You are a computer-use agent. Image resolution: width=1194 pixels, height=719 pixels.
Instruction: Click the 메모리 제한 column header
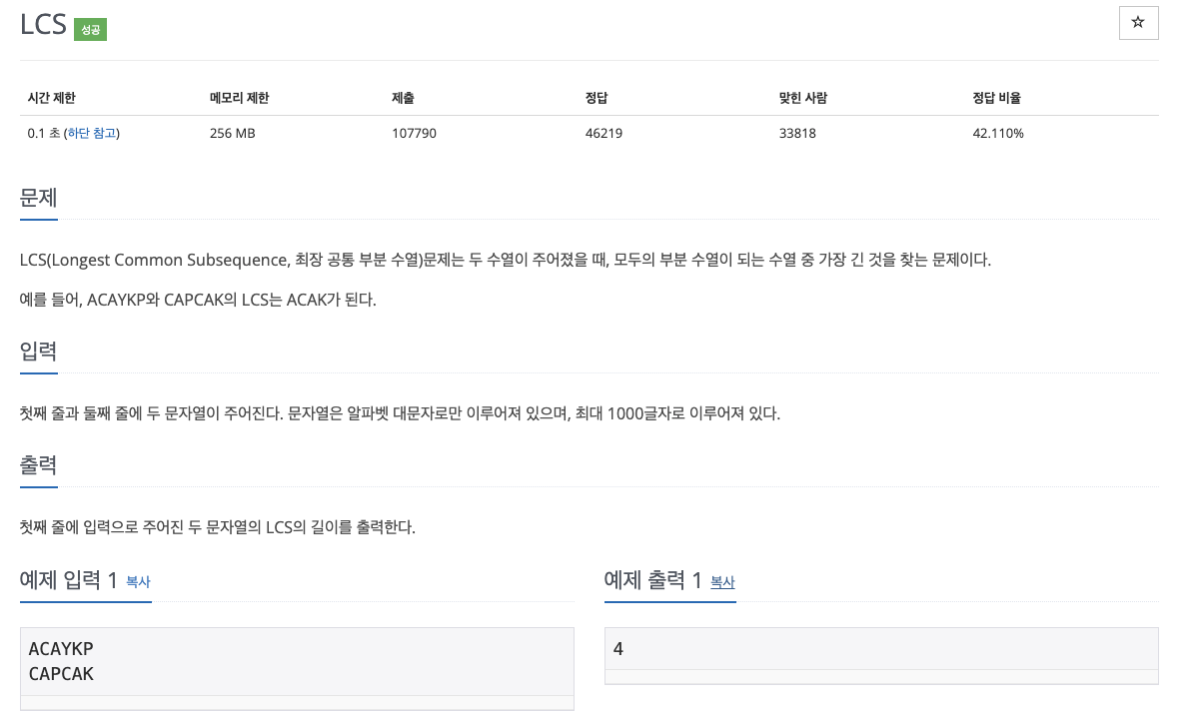click(239, 98)
